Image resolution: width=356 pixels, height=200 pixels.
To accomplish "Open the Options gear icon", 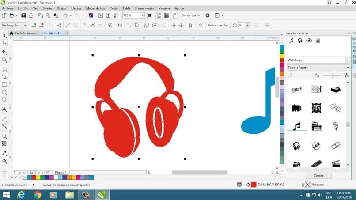I will 208,15.
